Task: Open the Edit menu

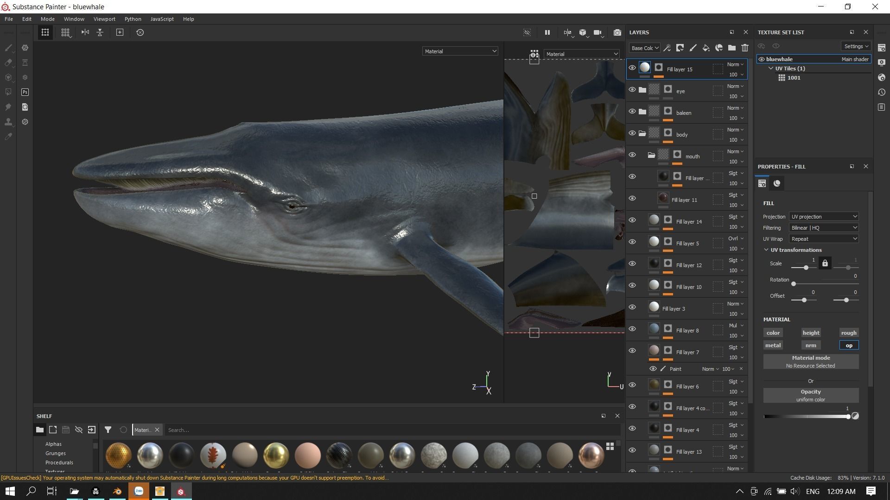Action: pos(27,19)
